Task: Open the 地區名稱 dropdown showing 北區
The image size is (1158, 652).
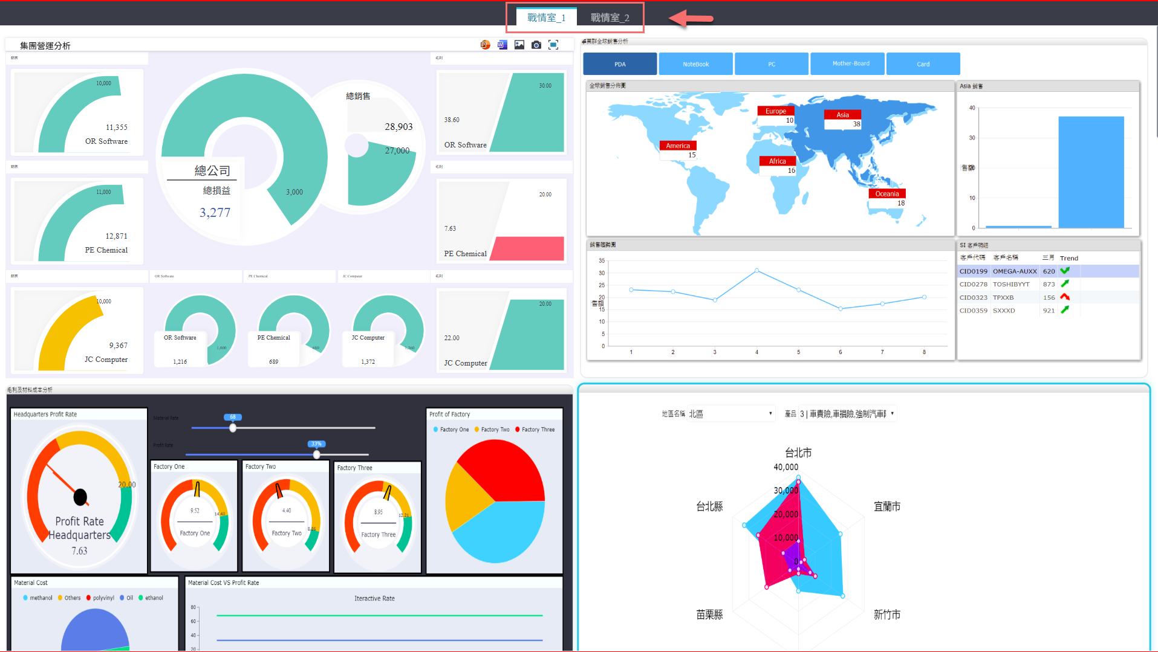Action: coord(730,414)
